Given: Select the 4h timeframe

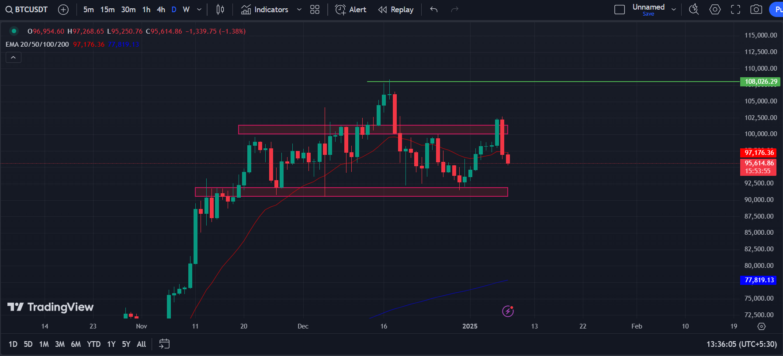Looking at the screenshot, I should (x=161, y=10).
